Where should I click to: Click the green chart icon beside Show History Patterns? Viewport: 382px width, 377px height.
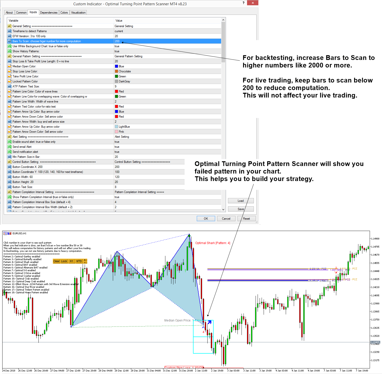10,51
